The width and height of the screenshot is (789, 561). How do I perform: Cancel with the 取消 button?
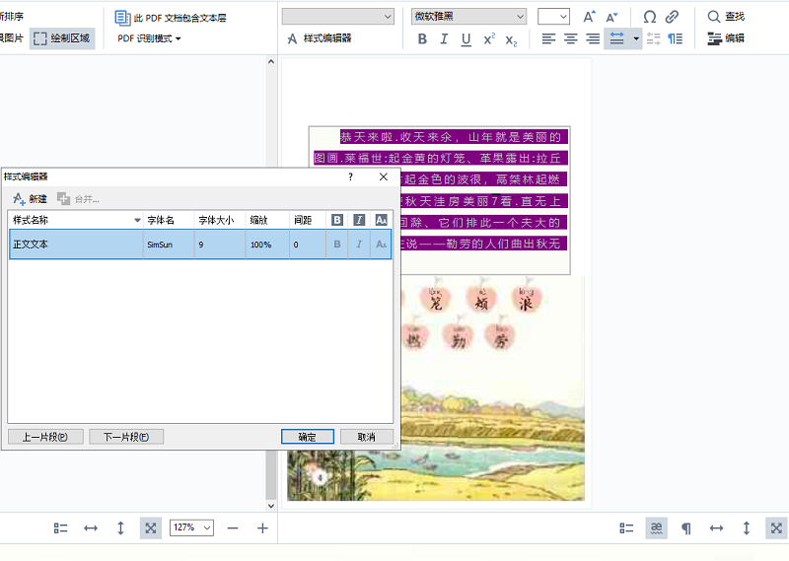click(x=366, y=437)
